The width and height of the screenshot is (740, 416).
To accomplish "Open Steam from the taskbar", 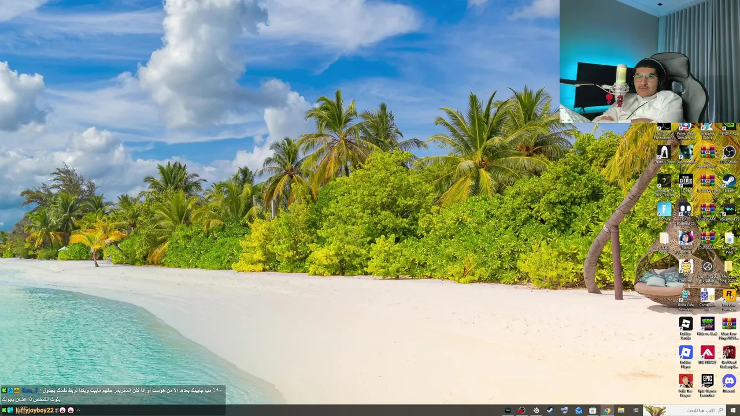I will (550, 410).
